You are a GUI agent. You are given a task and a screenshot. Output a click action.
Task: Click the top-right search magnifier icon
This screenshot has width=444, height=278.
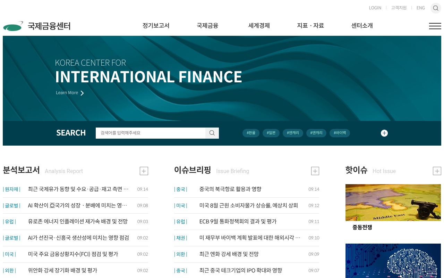[436, 8]
